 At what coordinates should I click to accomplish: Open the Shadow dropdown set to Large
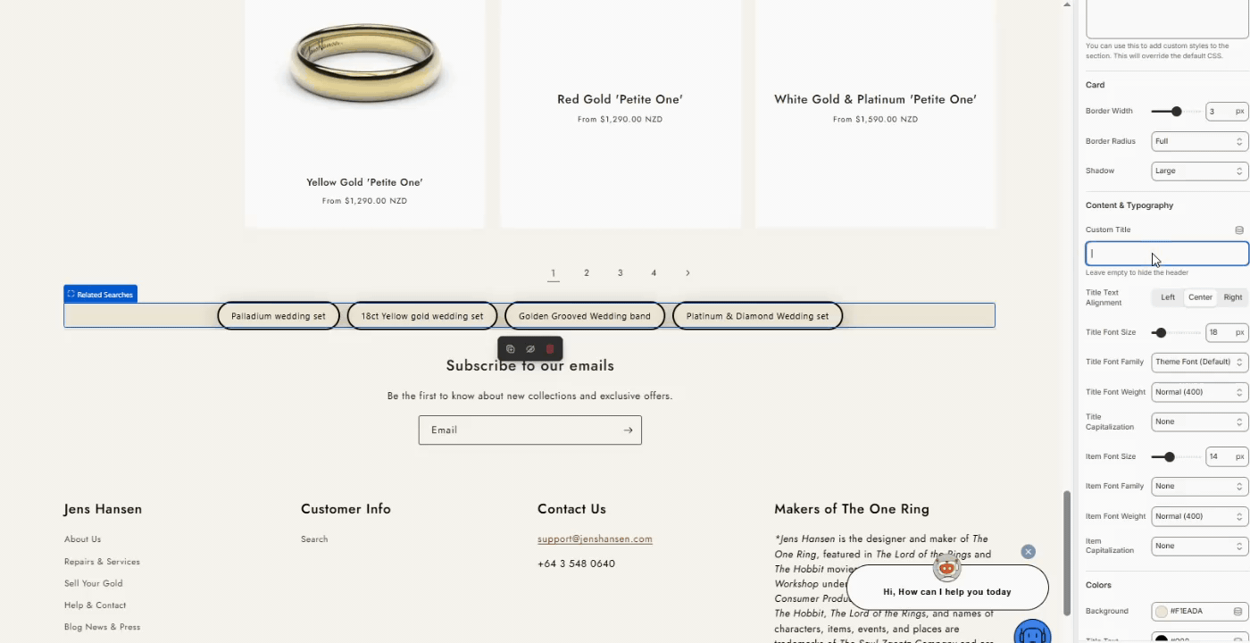(x=1199, y=171)
